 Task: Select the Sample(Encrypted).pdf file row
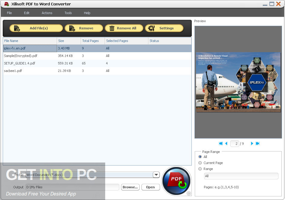tap(97, 56)
